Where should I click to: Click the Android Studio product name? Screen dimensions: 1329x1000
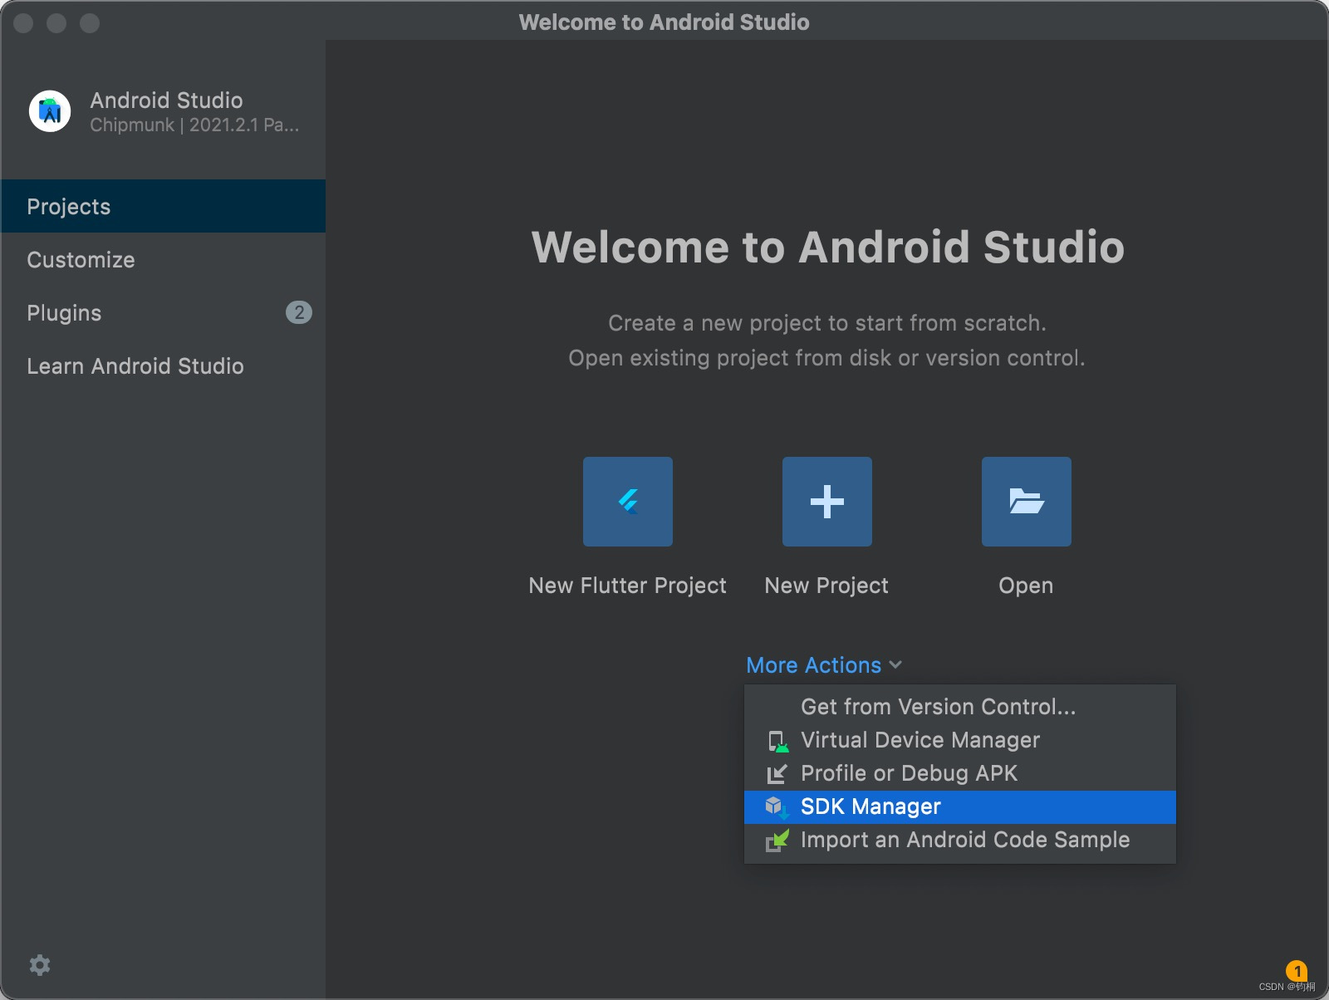[166, 100]
